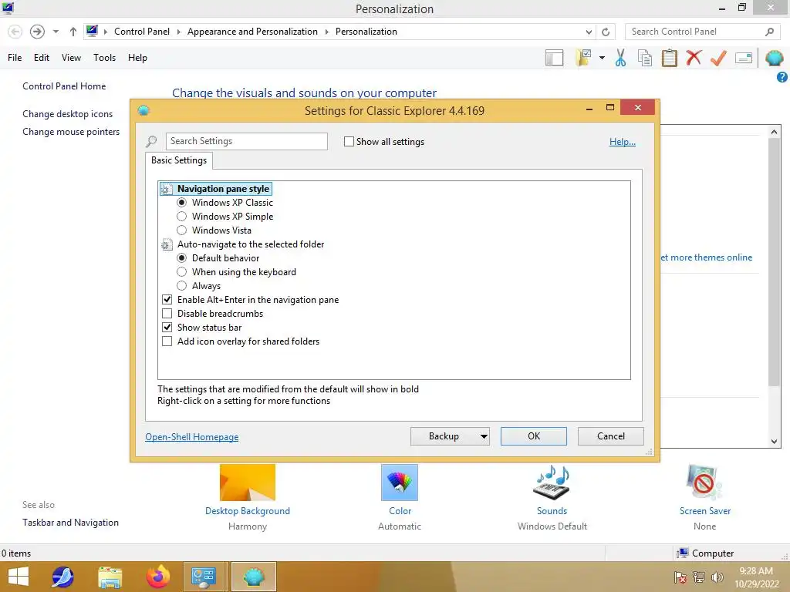Open the recent locations dropdown

(56, 32)
